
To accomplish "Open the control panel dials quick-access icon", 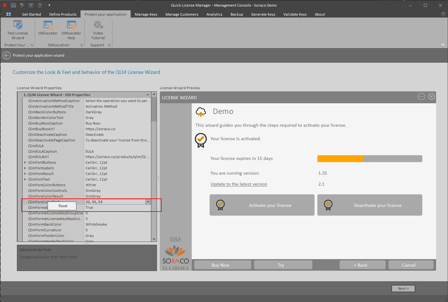I will coord(13,5).
